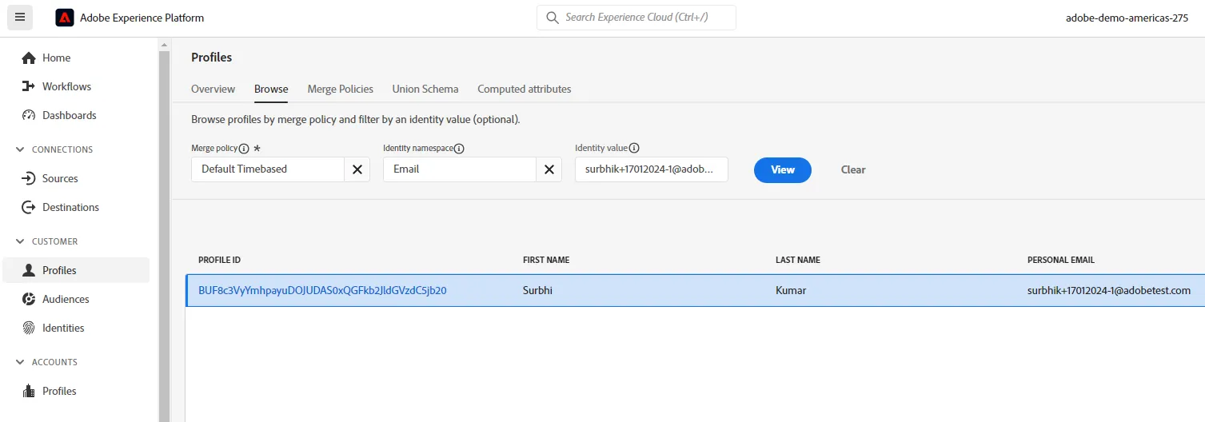
Task: Click the Audiences icon in sidebar
Action: point(29,299)
